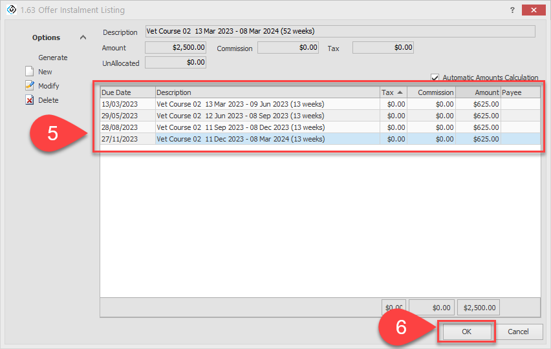This screenshot has width=551, height=349.
Task: Choose Modify in the Options list
Action: pyautogui.click(x=49, y=86)
